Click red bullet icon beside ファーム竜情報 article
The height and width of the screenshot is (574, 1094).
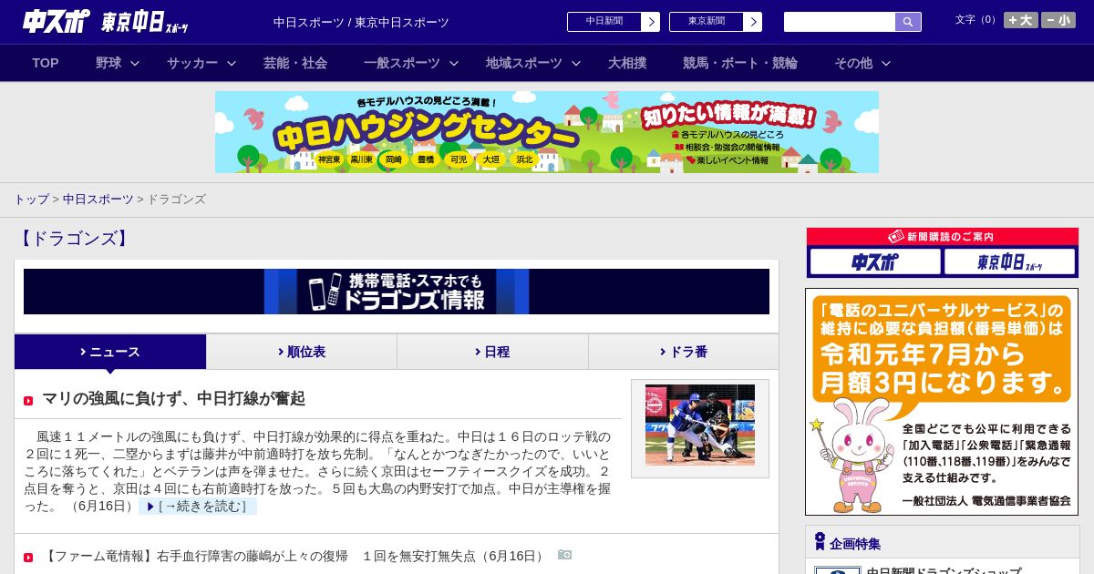(x=28, y=558)
